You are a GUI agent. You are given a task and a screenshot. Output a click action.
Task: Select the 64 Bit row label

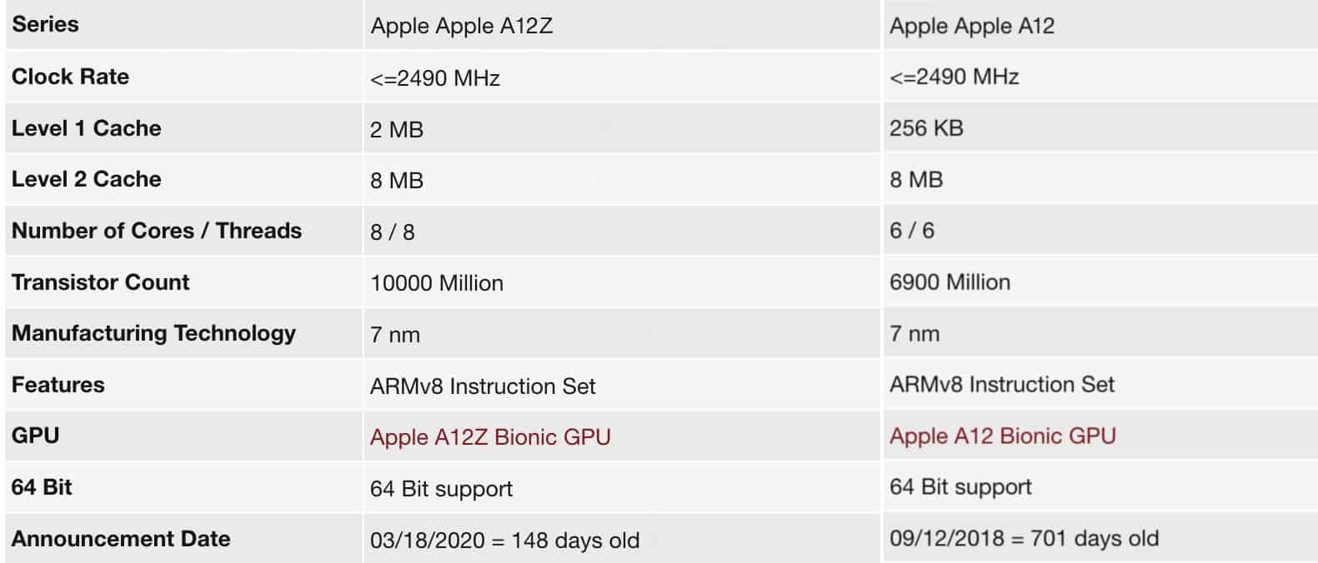tap(42, 487)
